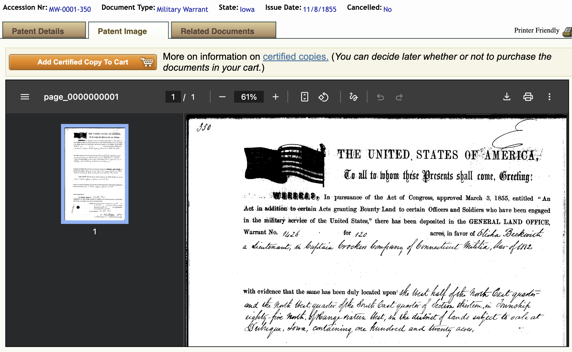Print the patent document

pyautogui.click(x=528, y=97)
